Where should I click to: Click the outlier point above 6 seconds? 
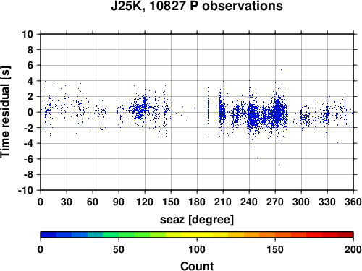click(x=277, y=64)
